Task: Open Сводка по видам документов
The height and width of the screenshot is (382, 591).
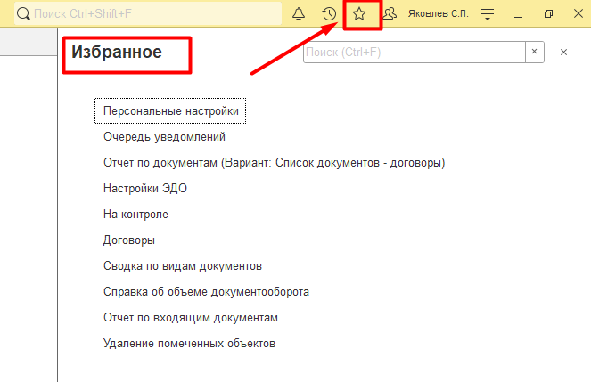Action: (183, 265)
